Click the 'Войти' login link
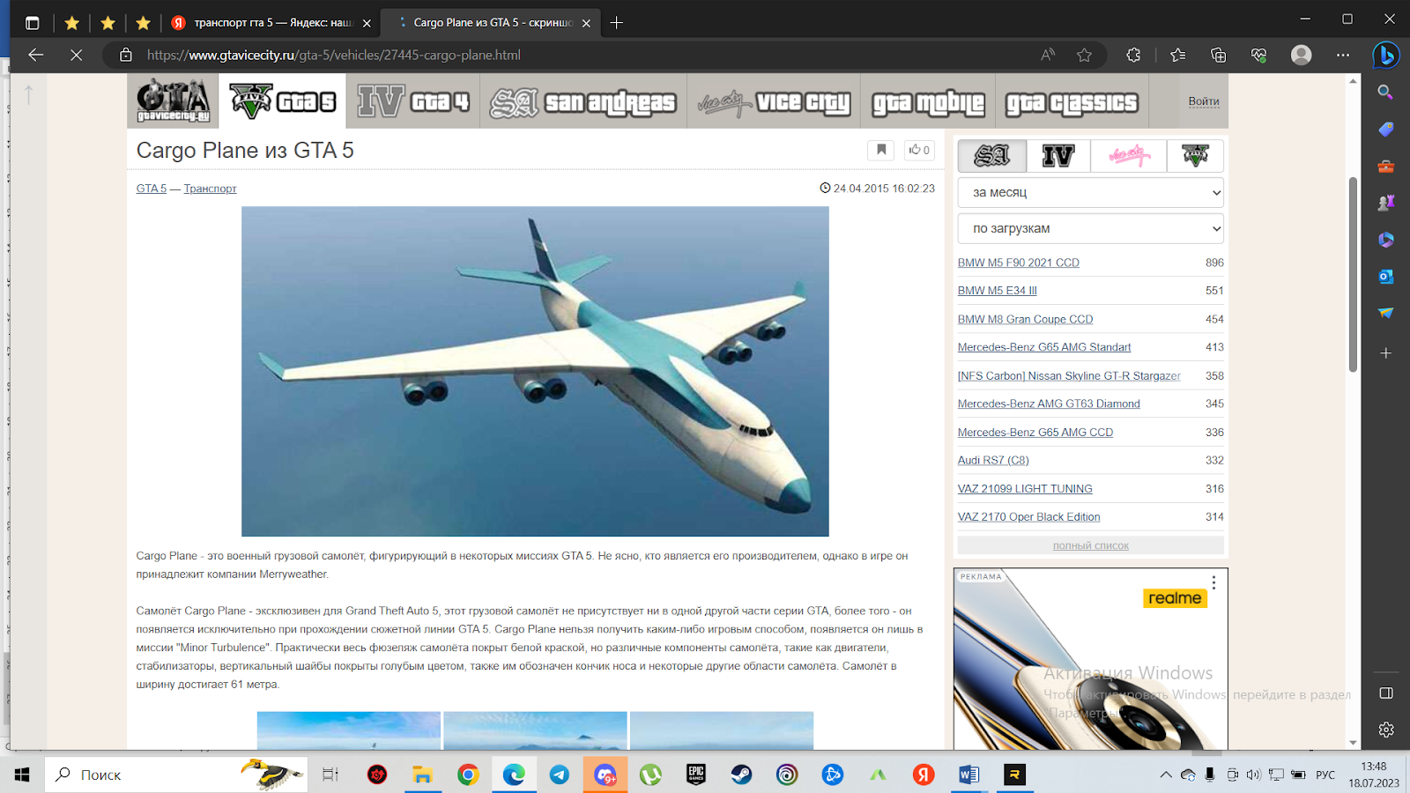This screenshot has width=1410, height=793. point(1204,101)
